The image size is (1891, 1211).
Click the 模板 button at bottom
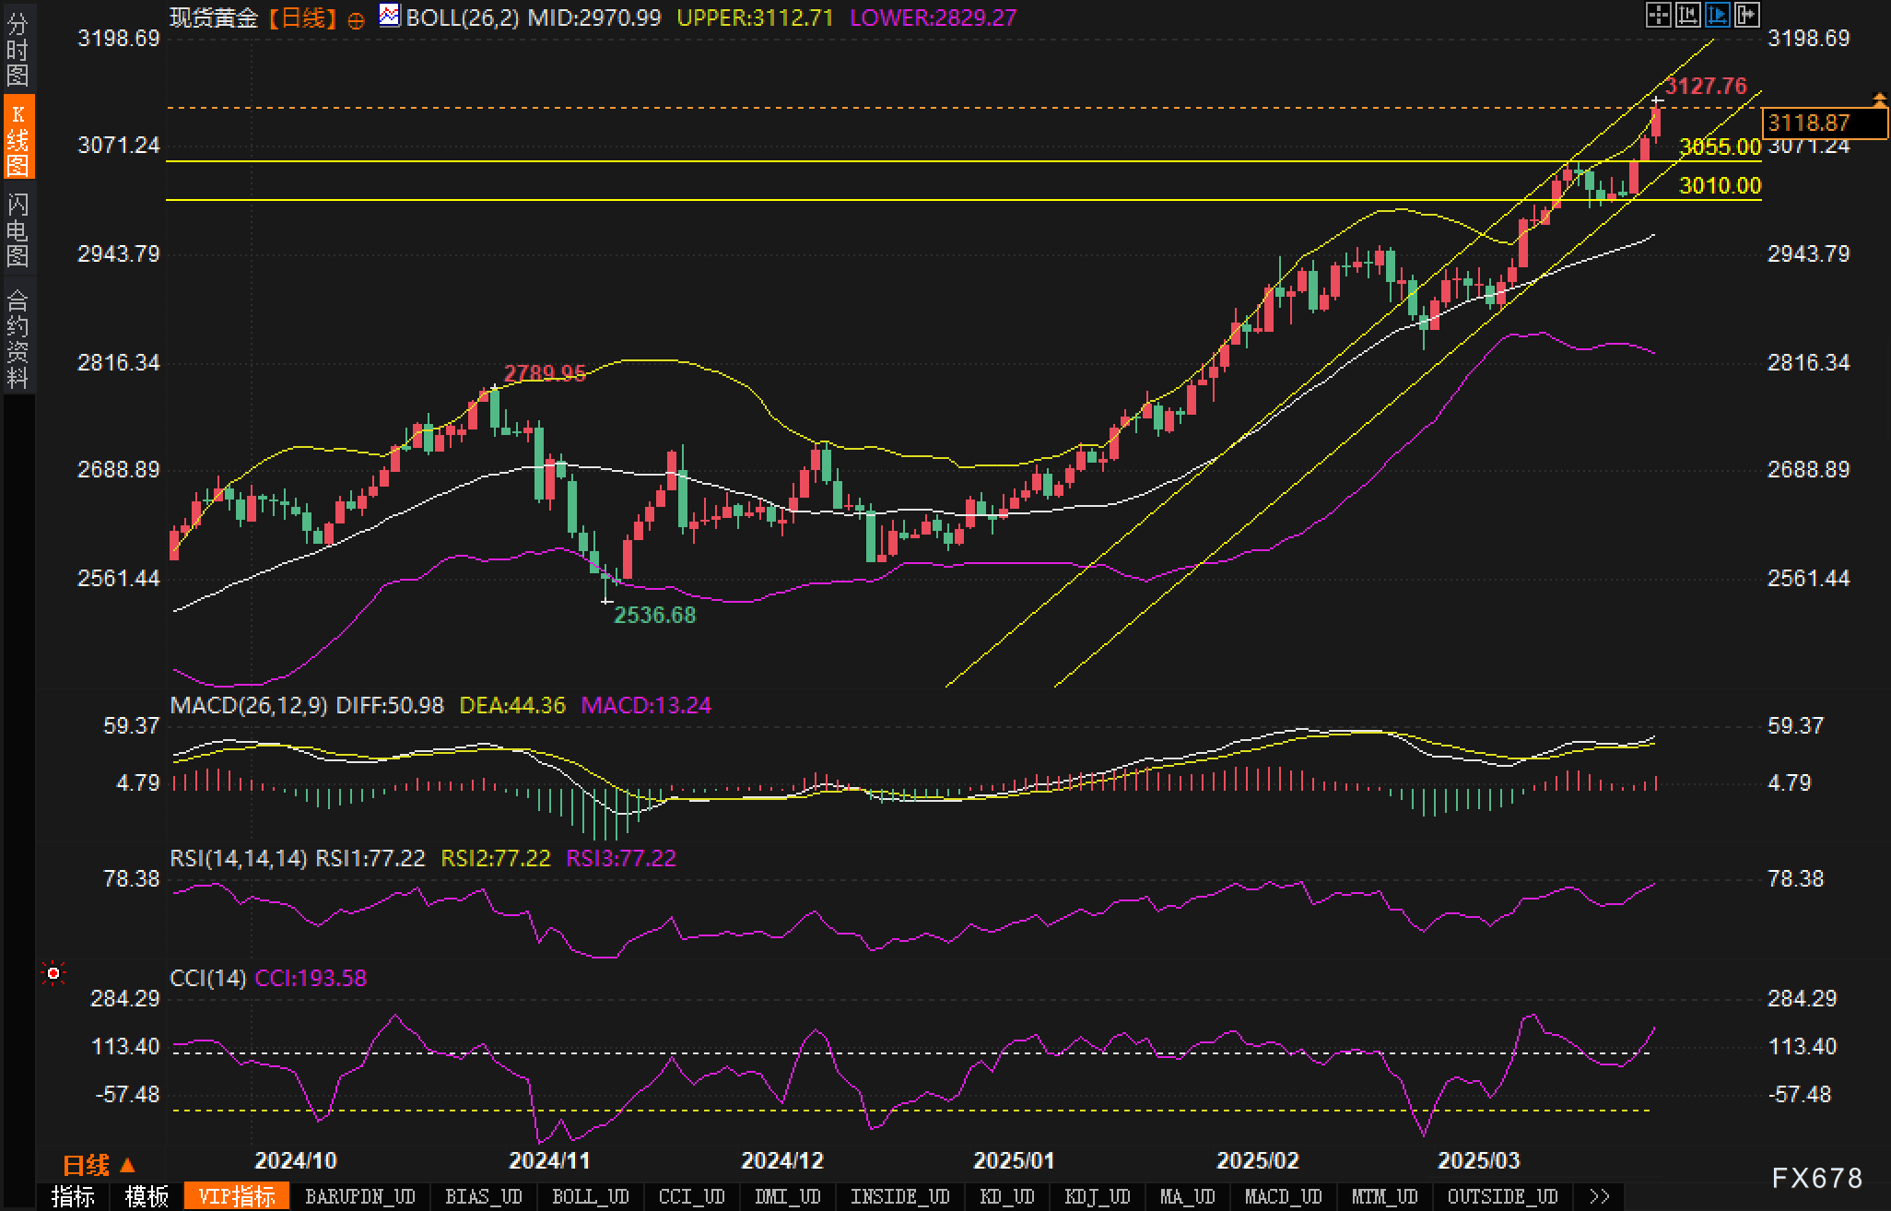(x=147, y=1196)
